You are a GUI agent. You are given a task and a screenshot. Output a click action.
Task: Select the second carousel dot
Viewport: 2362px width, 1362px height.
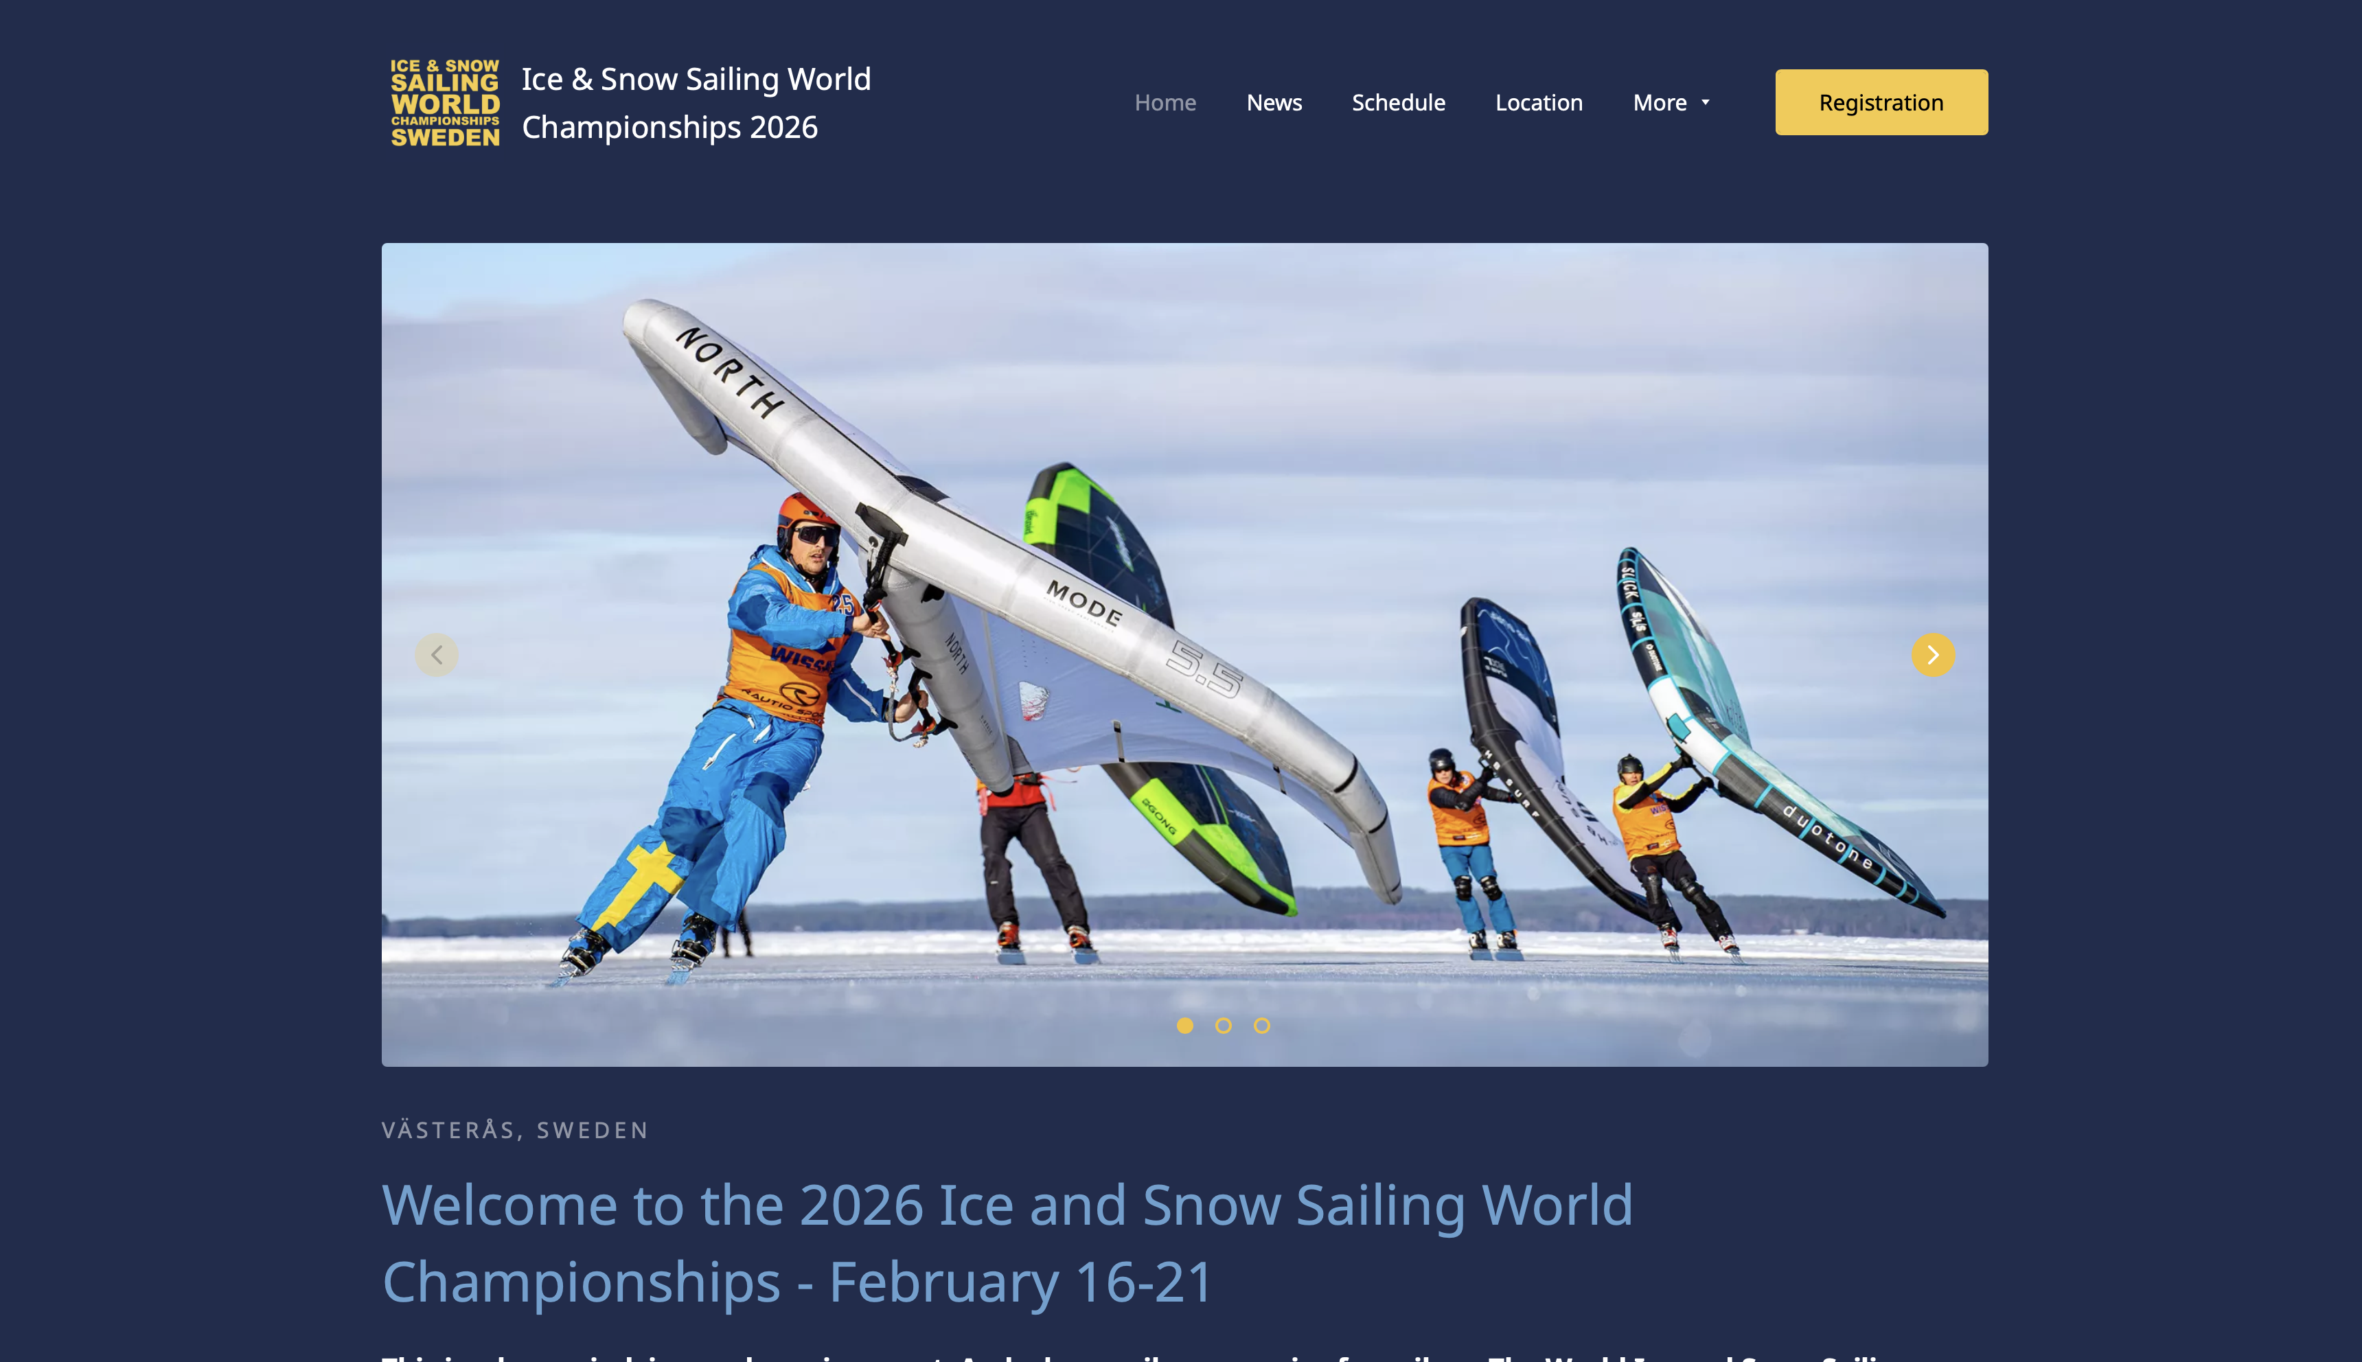tap(1224, 1025)
